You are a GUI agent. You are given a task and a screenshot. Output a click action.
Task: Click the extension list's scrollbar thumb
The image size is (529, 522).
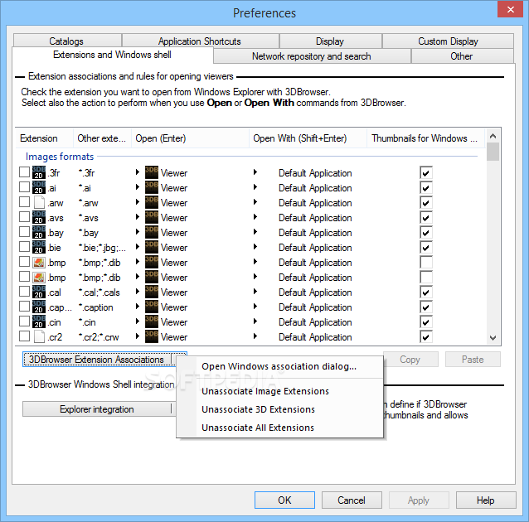pos(493,152)
